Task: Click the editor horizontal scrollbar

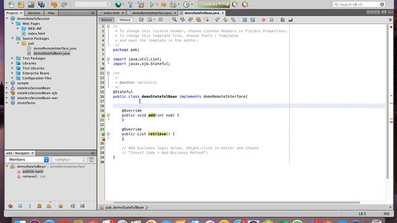Action: pos(236,203)
